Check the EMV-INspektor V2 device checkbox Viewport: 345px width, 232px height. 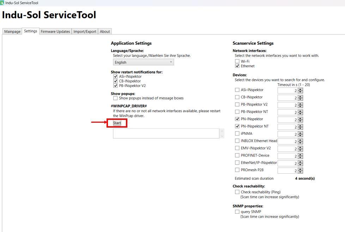[x=237, y=148]
